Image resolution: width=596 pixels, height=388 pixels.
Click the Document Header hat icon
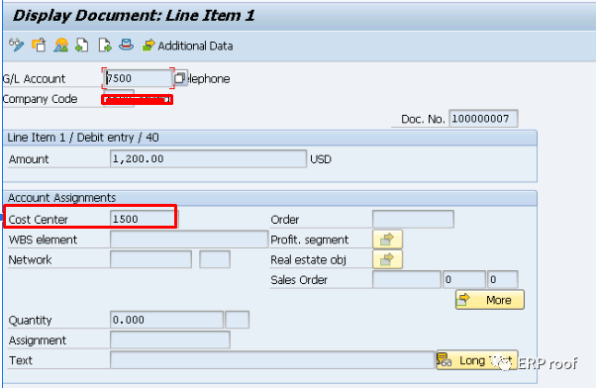tap(126, 45)
